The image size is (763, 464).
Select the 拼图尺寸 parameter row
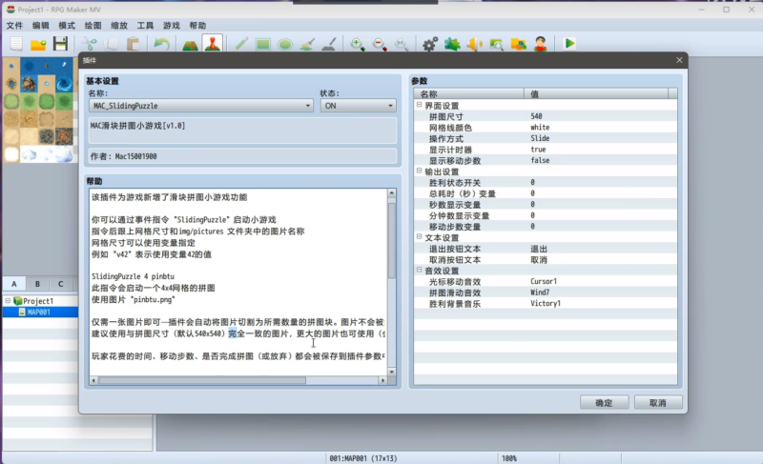point(545,116)
